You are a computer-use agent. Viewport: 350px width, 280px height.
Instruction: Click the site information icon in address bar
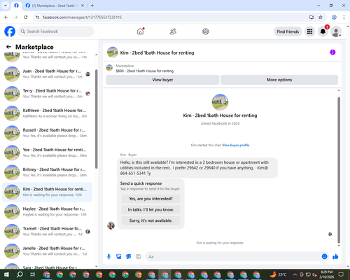click(x=37, y=17)
